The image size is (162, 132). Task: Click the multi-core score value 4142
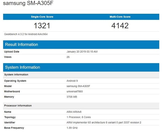click(120, 26)
